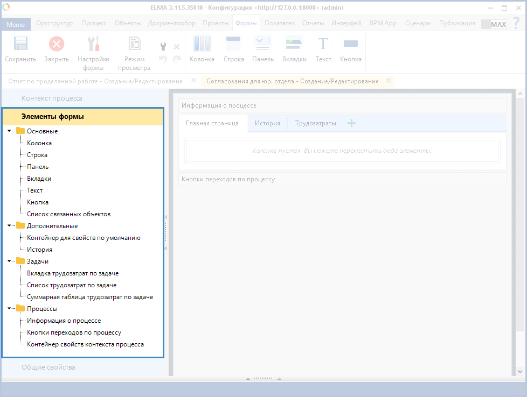Add Tabs (Вкладки) element from toolbar
527x397 pixels.
point(294,44)
